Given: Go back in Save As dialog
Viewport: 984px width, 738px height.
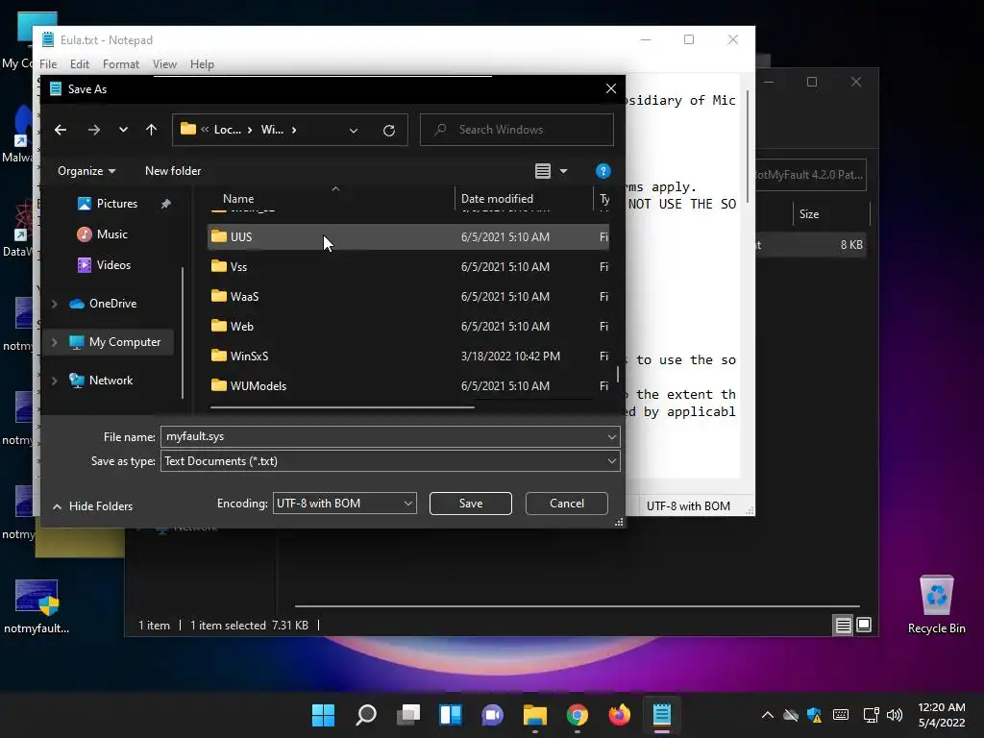Looking at the screenshot, I should 61,130.
